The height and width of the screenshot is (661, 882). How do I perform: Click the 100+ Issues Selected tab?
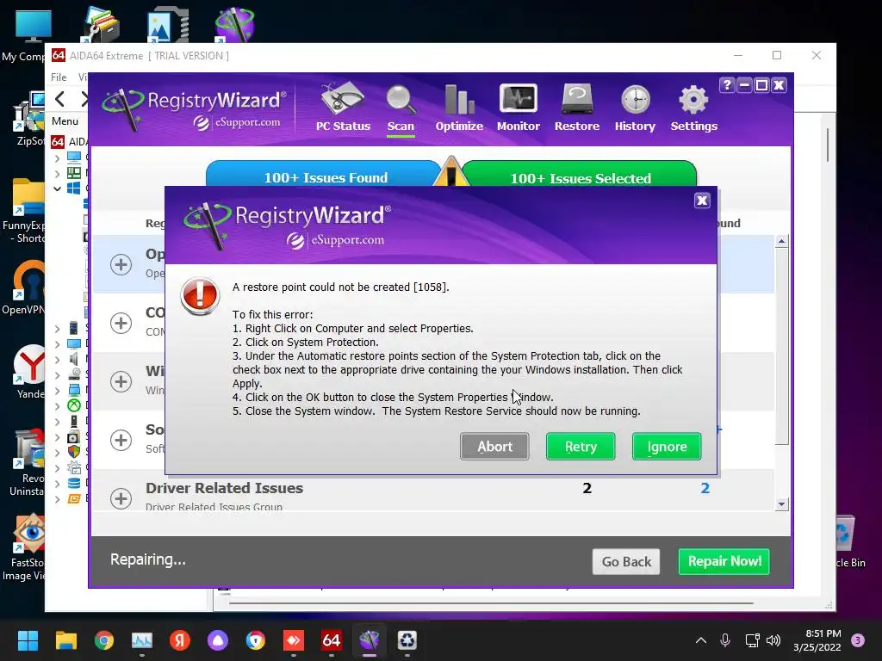click(x=580, y=174)
